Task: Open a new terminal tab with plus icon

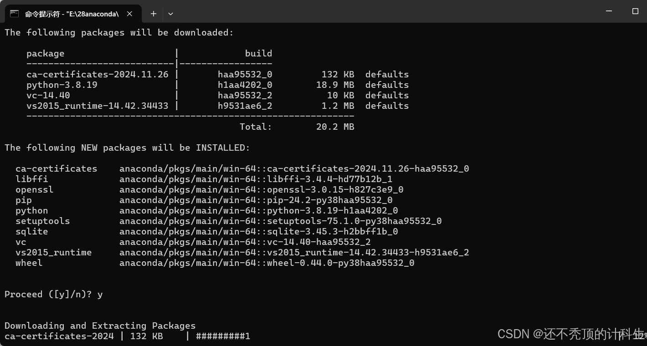Action: 153,14
